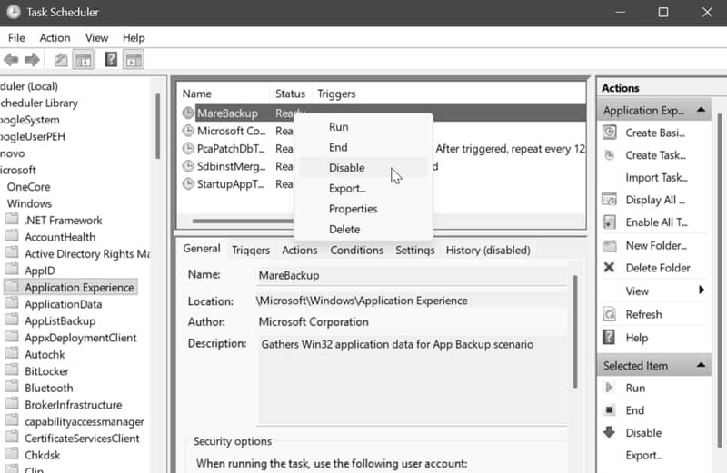Switch to the Triggers tab
The width and height of the screenshot is (727, 473).
[x=251, y=251]
